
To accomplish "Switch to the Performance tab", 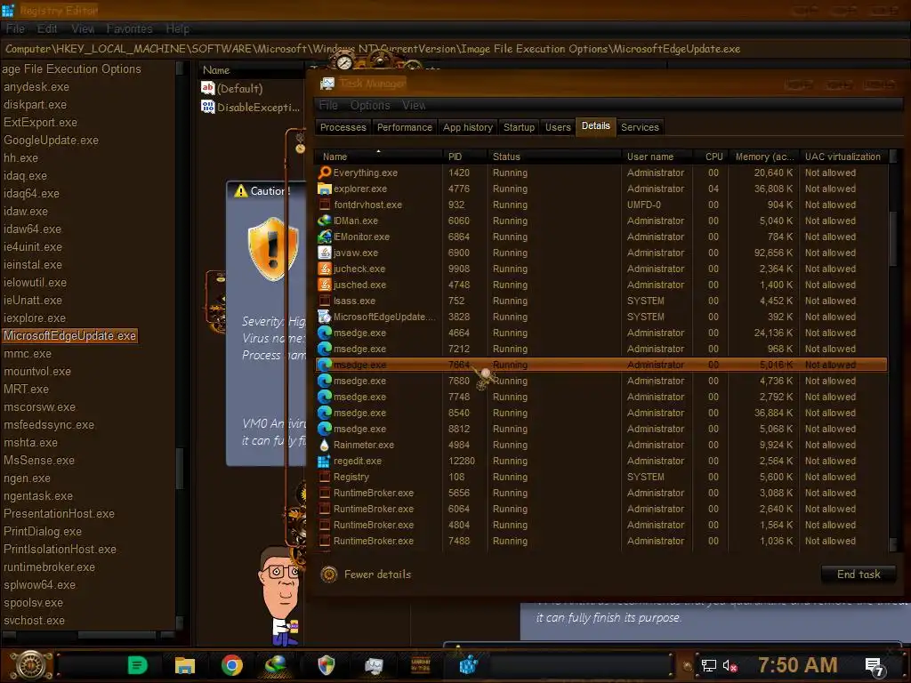I will [x=405, y=127].
